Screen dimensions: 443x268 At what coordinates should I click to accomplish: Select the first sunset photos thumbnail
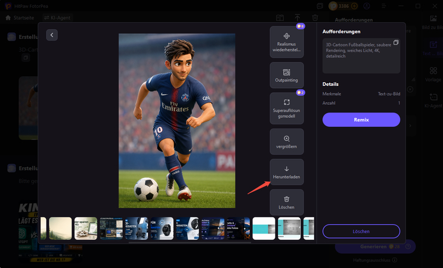(213, 228)
